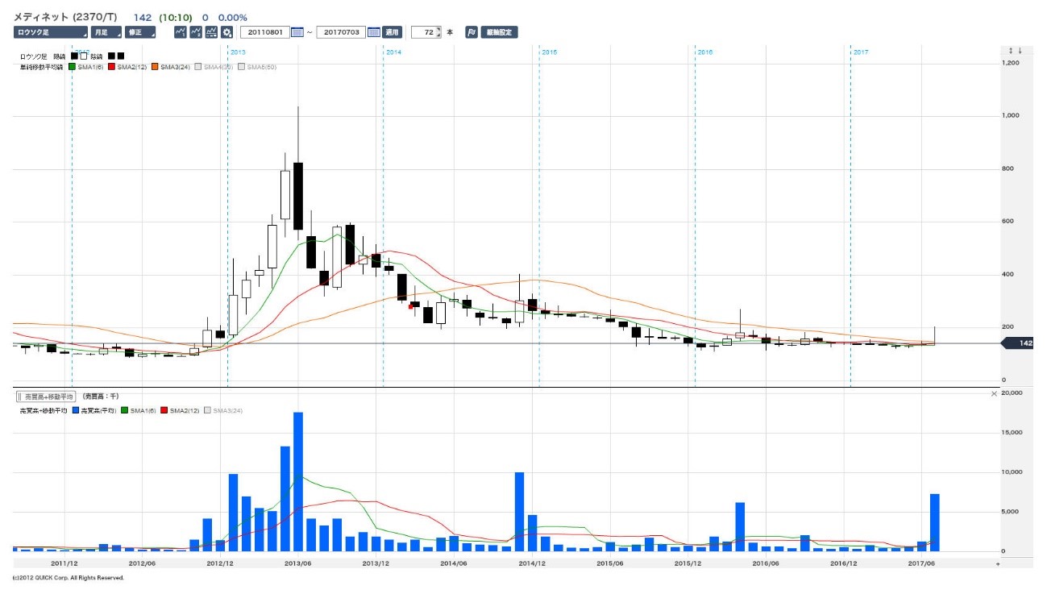Expand the ロウソク足 chart type dropdown

pos(50,32)
